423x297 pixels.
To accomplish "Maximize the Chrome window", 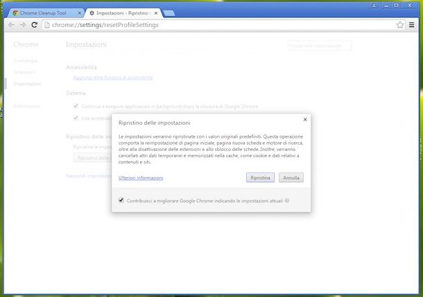I will coord(396,5).
